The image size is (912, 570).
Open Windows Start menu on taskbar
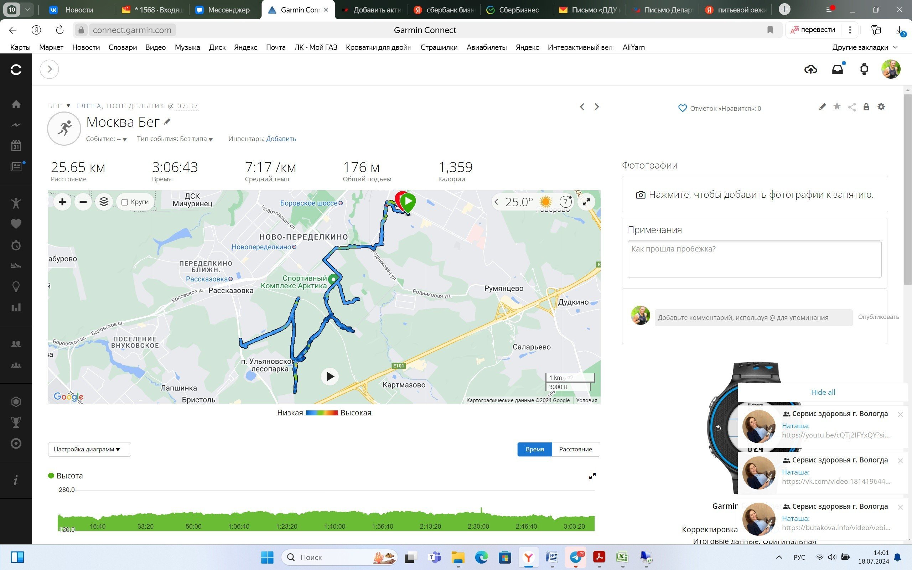pyautogui.click(x=267, y=557)
